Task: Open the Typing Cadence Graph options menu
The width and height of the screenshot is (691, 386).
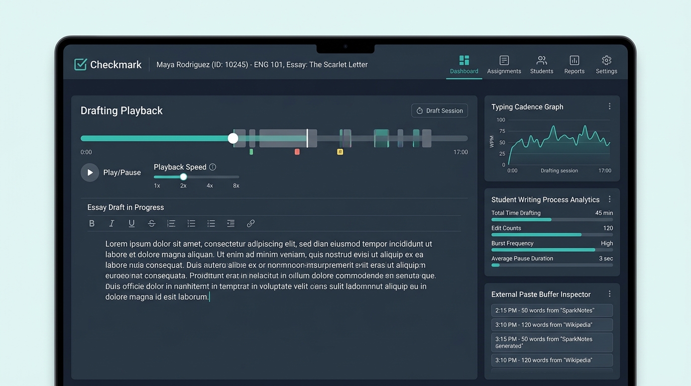Action: 610,107
